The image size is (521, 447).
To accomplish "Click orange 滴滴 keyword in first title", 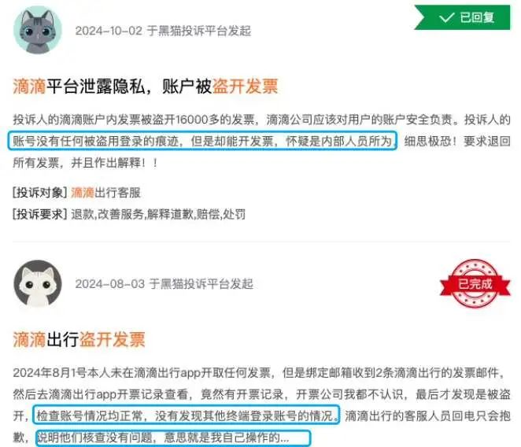I will pos(29,87).
